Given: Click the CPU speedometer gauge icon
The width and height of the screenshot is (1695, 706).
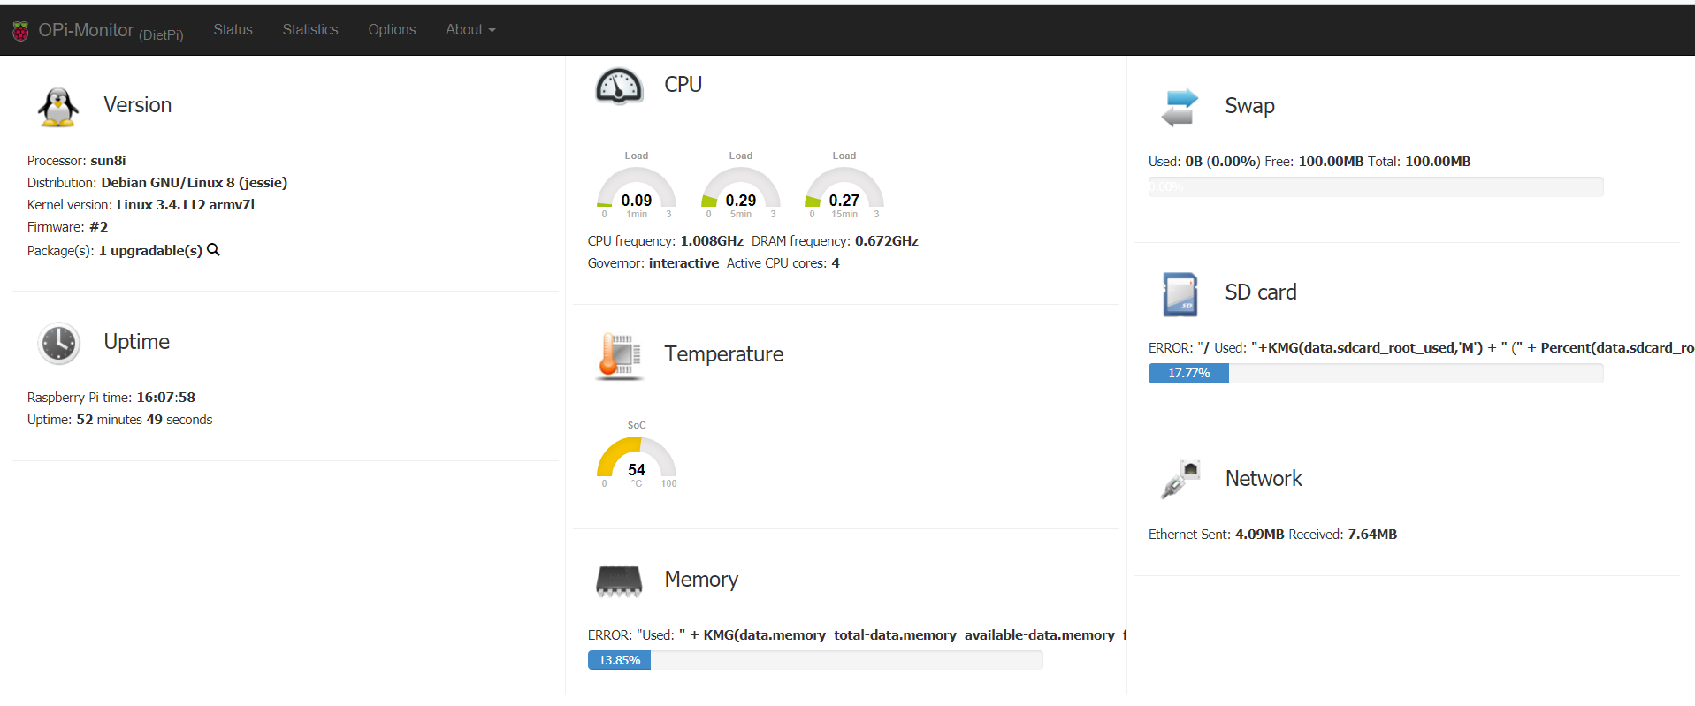Looking at the screenshot, I should point(619,86).
